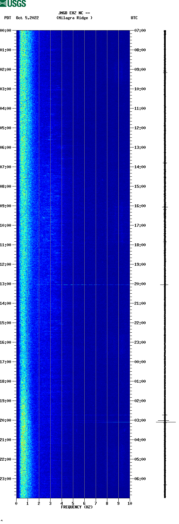The image size is (179, 524).
Task: Click the 05:00 PDT time label
Action: 6,128
